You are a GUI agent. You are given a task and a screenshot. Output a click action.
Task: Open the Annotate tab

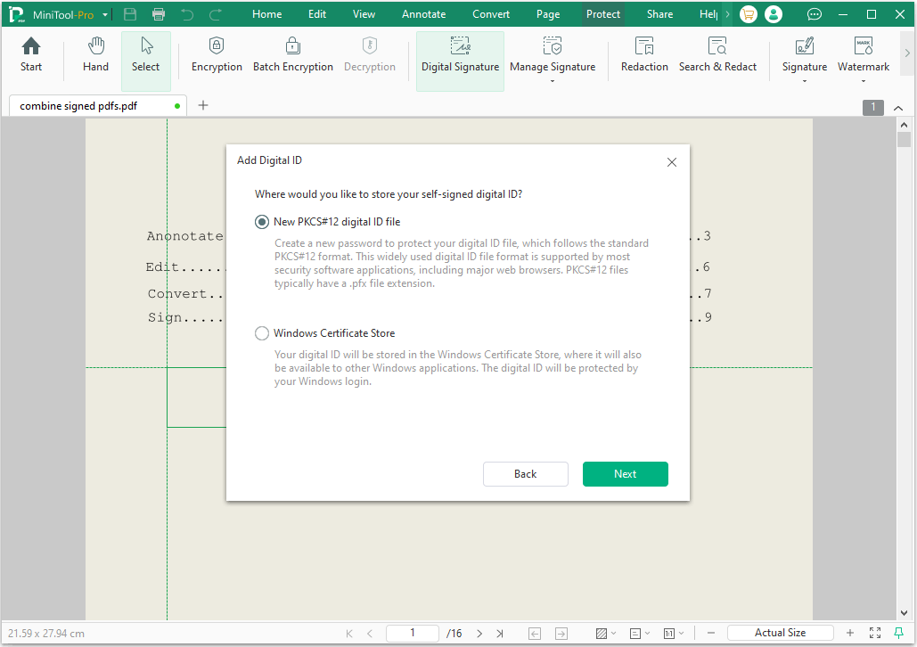click(423, 14)
